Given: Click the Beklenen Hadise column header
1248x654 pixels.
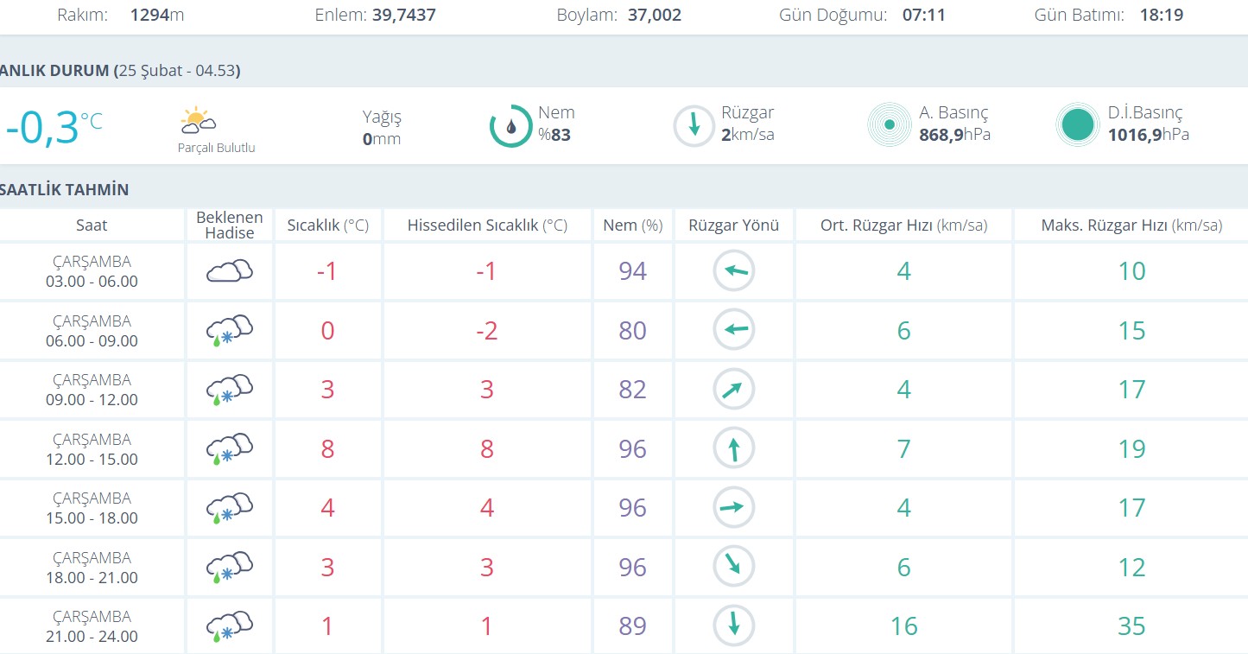Looking at the screenshot, I should click(x=229, y=225).
